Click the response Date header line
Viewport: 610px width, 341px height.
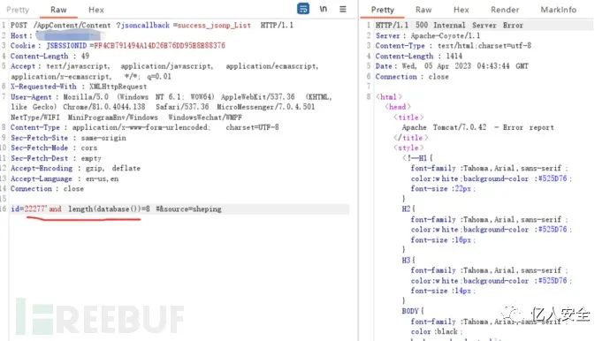pos(452,66)
